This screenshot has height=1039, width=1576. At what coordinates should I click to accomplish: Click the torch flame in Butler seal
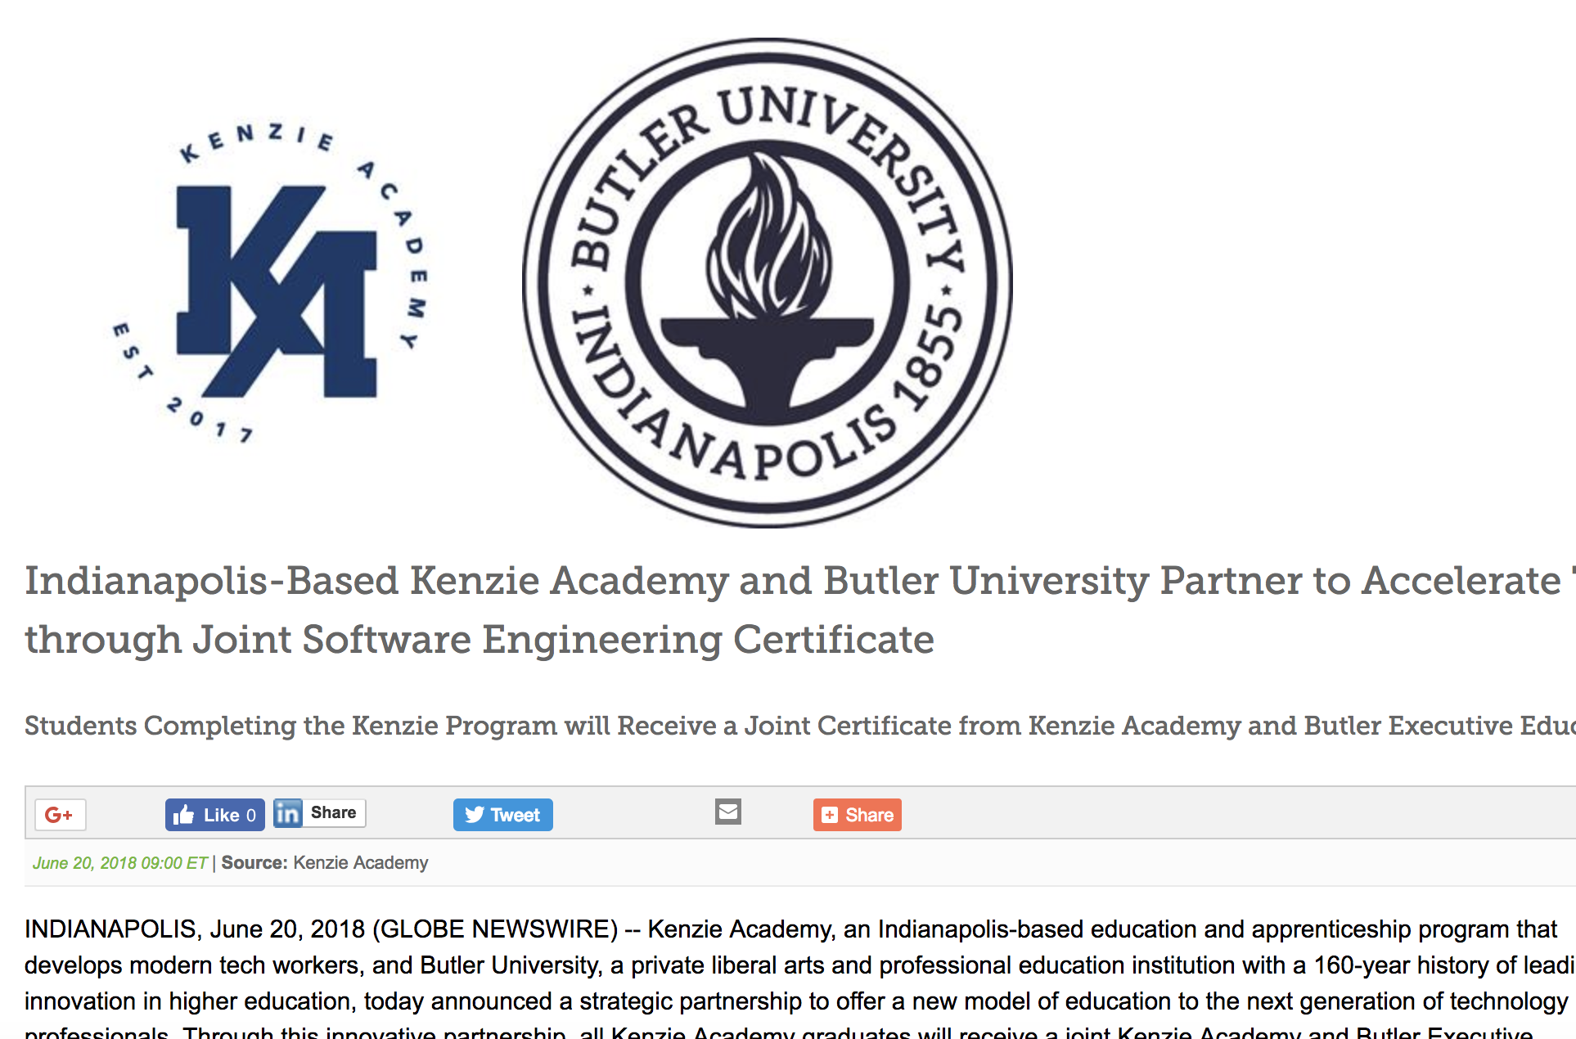tap(768, 237)
